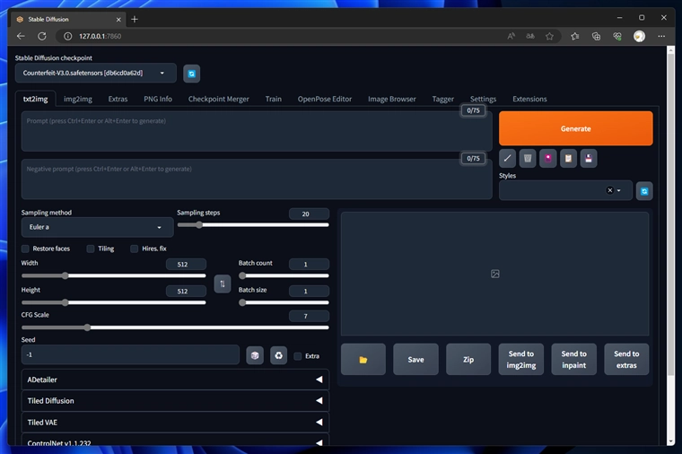Open the Sampling method dropdown
The width and height of the screenshot is (682, 454).
click(98, 227)
